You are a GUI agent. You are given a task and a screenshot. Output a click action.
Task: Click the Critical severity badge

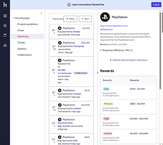tap(108, 134)
